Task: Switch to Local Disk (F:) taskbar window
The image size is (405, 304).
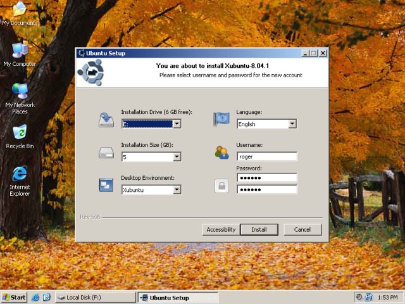Action: (96, 298)
